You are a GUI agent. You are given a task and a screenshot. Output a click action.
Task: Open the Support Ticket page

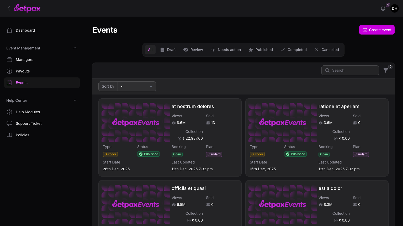(x=42, y=123)
